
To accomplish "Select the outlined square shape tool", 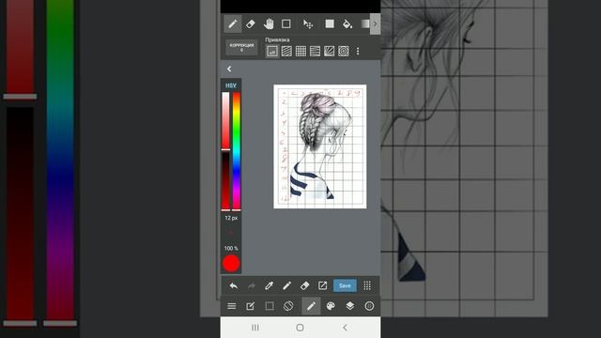I will [x=285, y=23].
